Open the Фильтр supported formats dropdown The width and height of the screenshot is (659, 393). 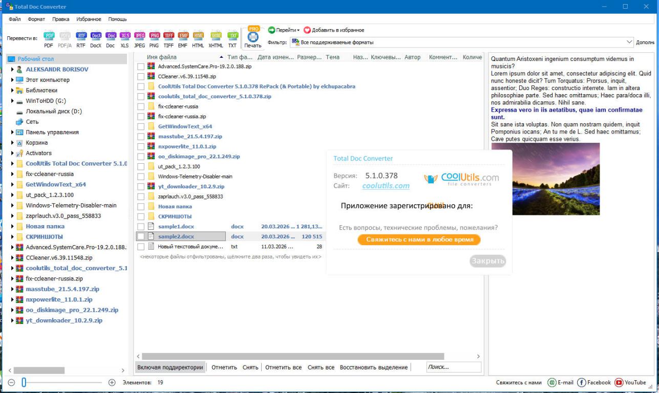[629, 42]
